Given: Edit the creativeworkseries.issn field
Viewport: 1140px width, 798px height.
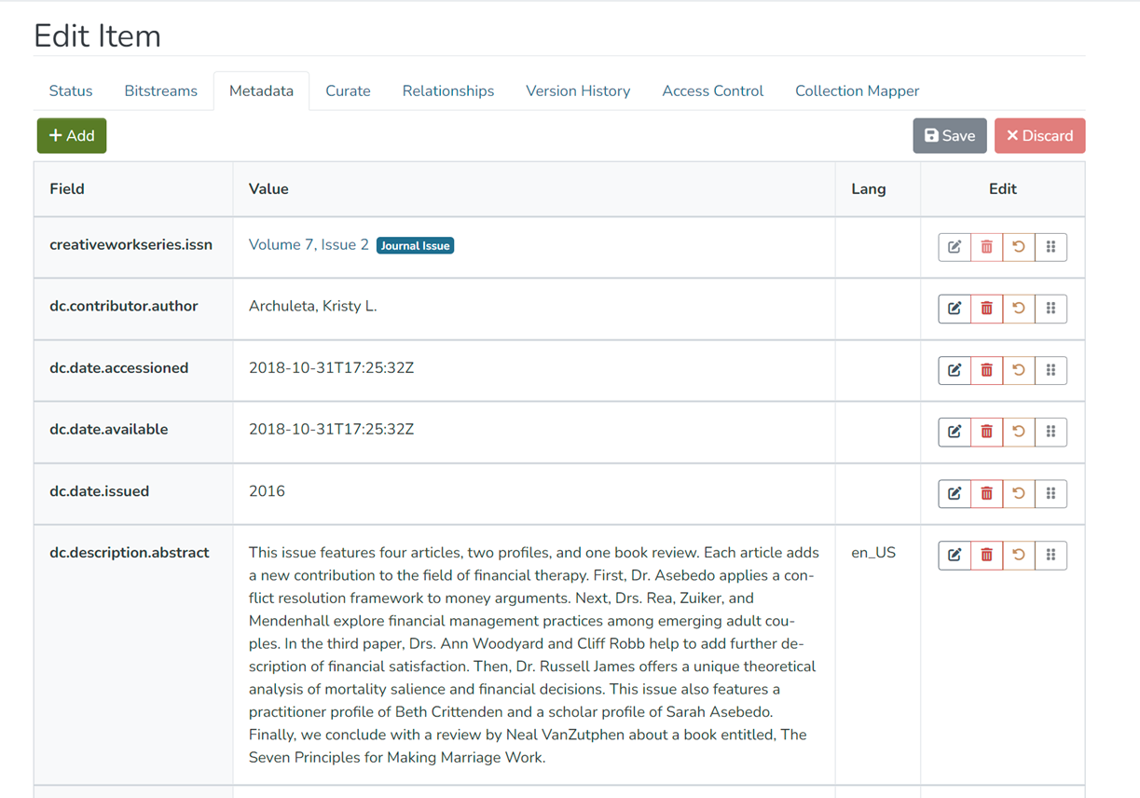Looking at the screenshot, I should pyautogui.click(x=954, y=246).
